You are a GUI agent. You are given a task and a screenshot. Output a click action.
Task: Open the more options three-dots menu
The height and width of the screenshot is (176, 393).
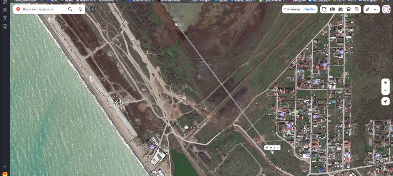point(376,9)
